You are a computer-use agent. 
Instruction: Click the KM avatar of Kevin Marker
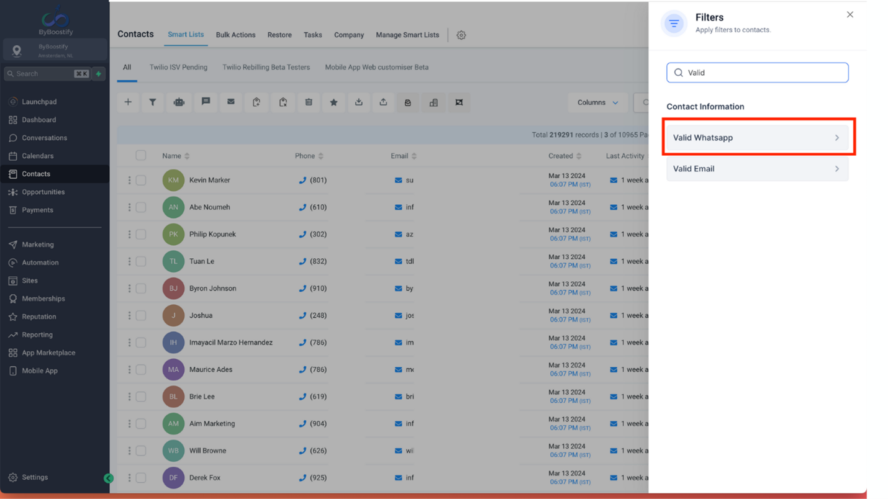pos(173,180)
